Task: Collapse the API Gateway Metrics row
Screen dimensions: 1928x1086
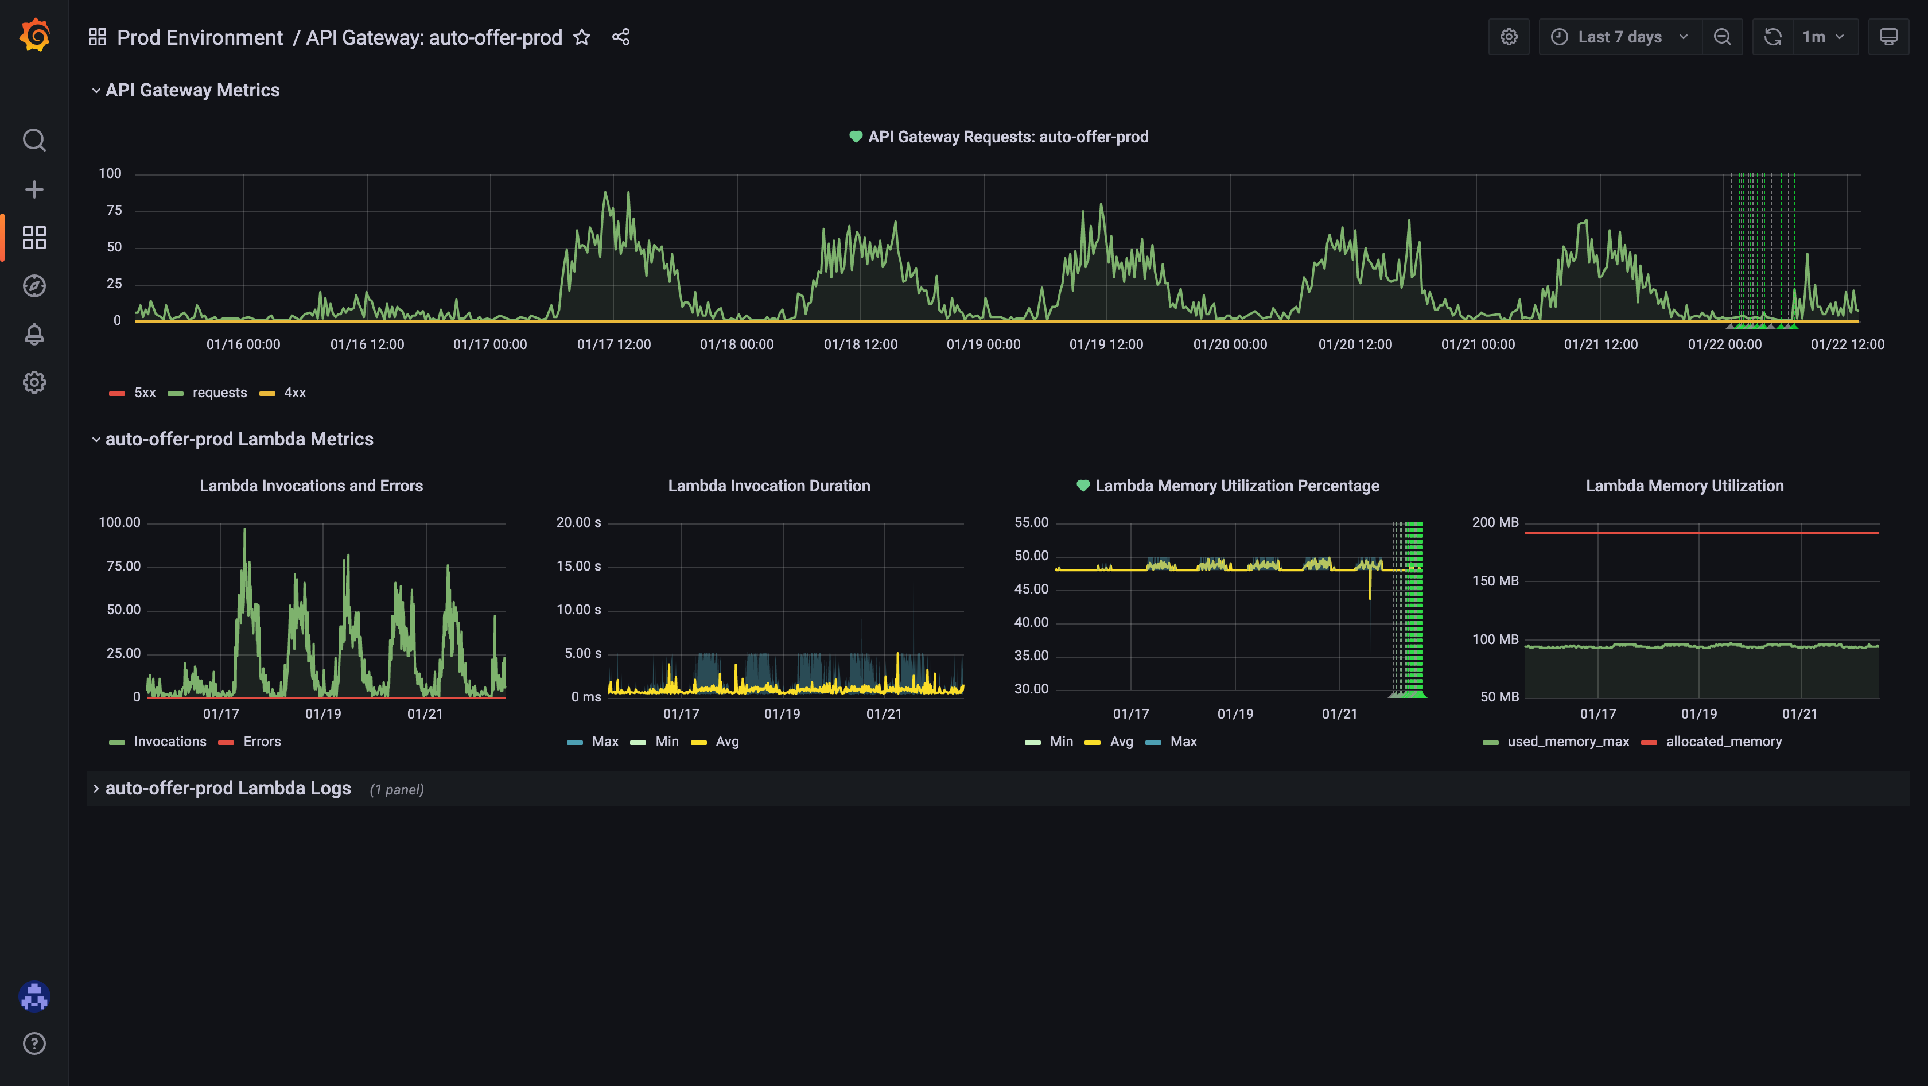Action: pos(192,91)
